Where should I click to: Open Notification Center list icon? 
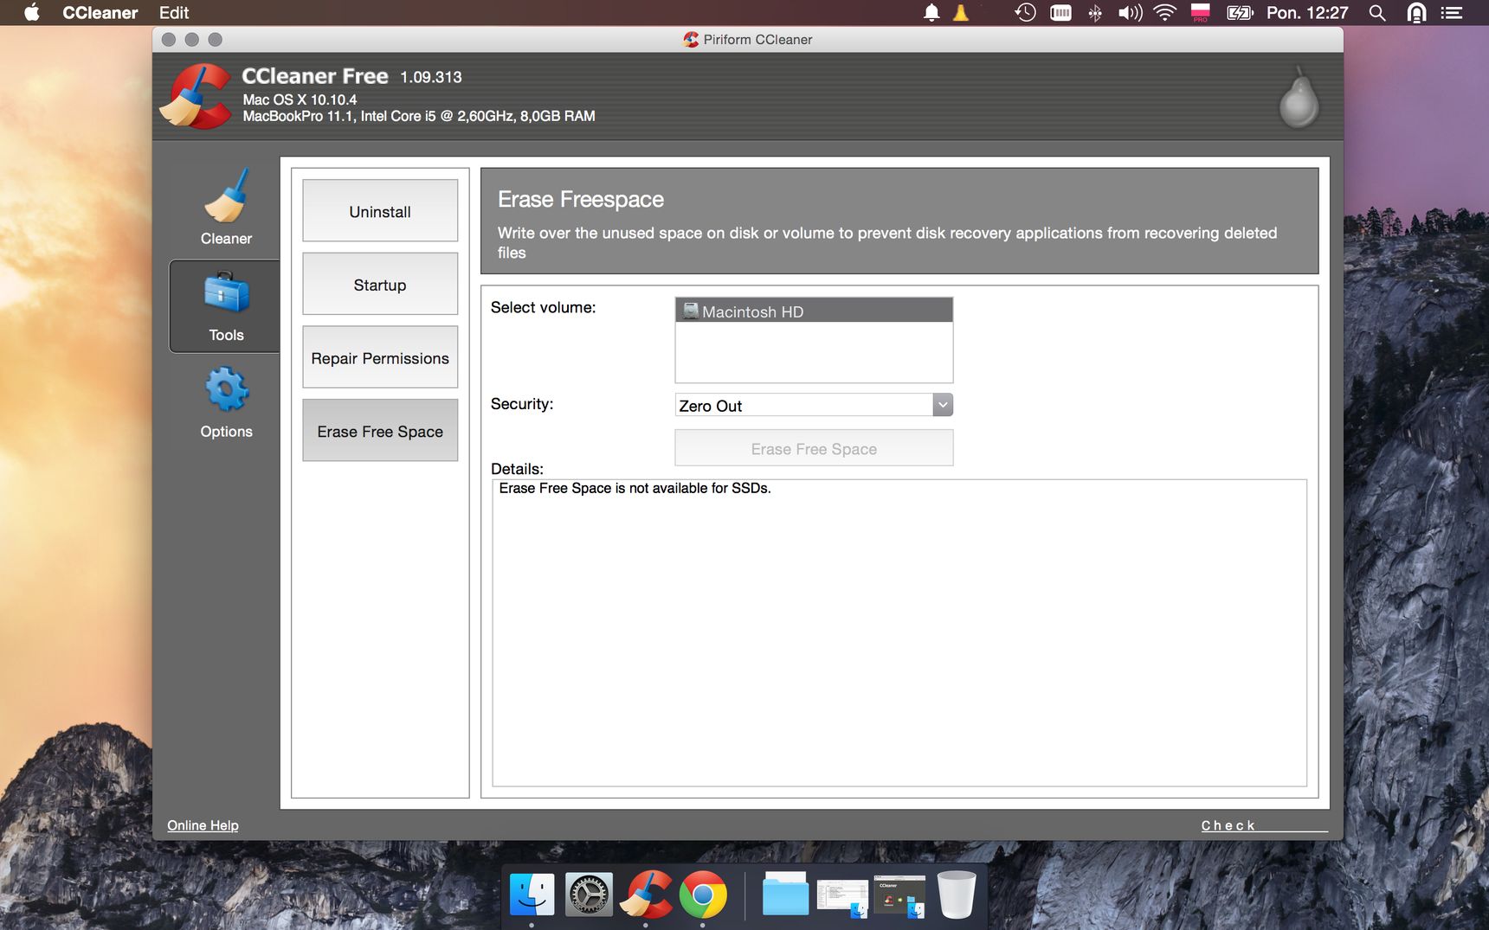point(1452,12)
